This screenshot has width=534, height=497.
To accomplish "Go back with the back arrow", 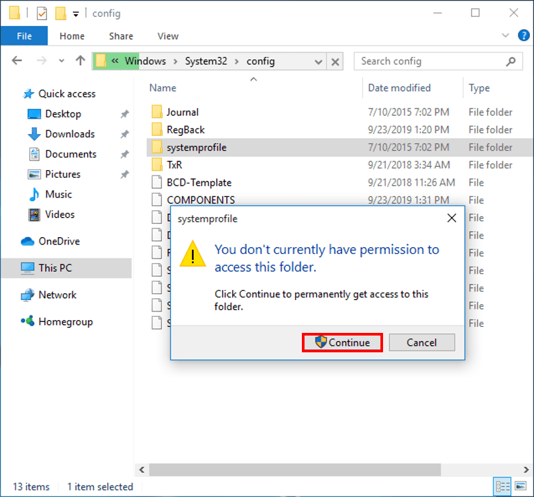I will coord(17,61).
